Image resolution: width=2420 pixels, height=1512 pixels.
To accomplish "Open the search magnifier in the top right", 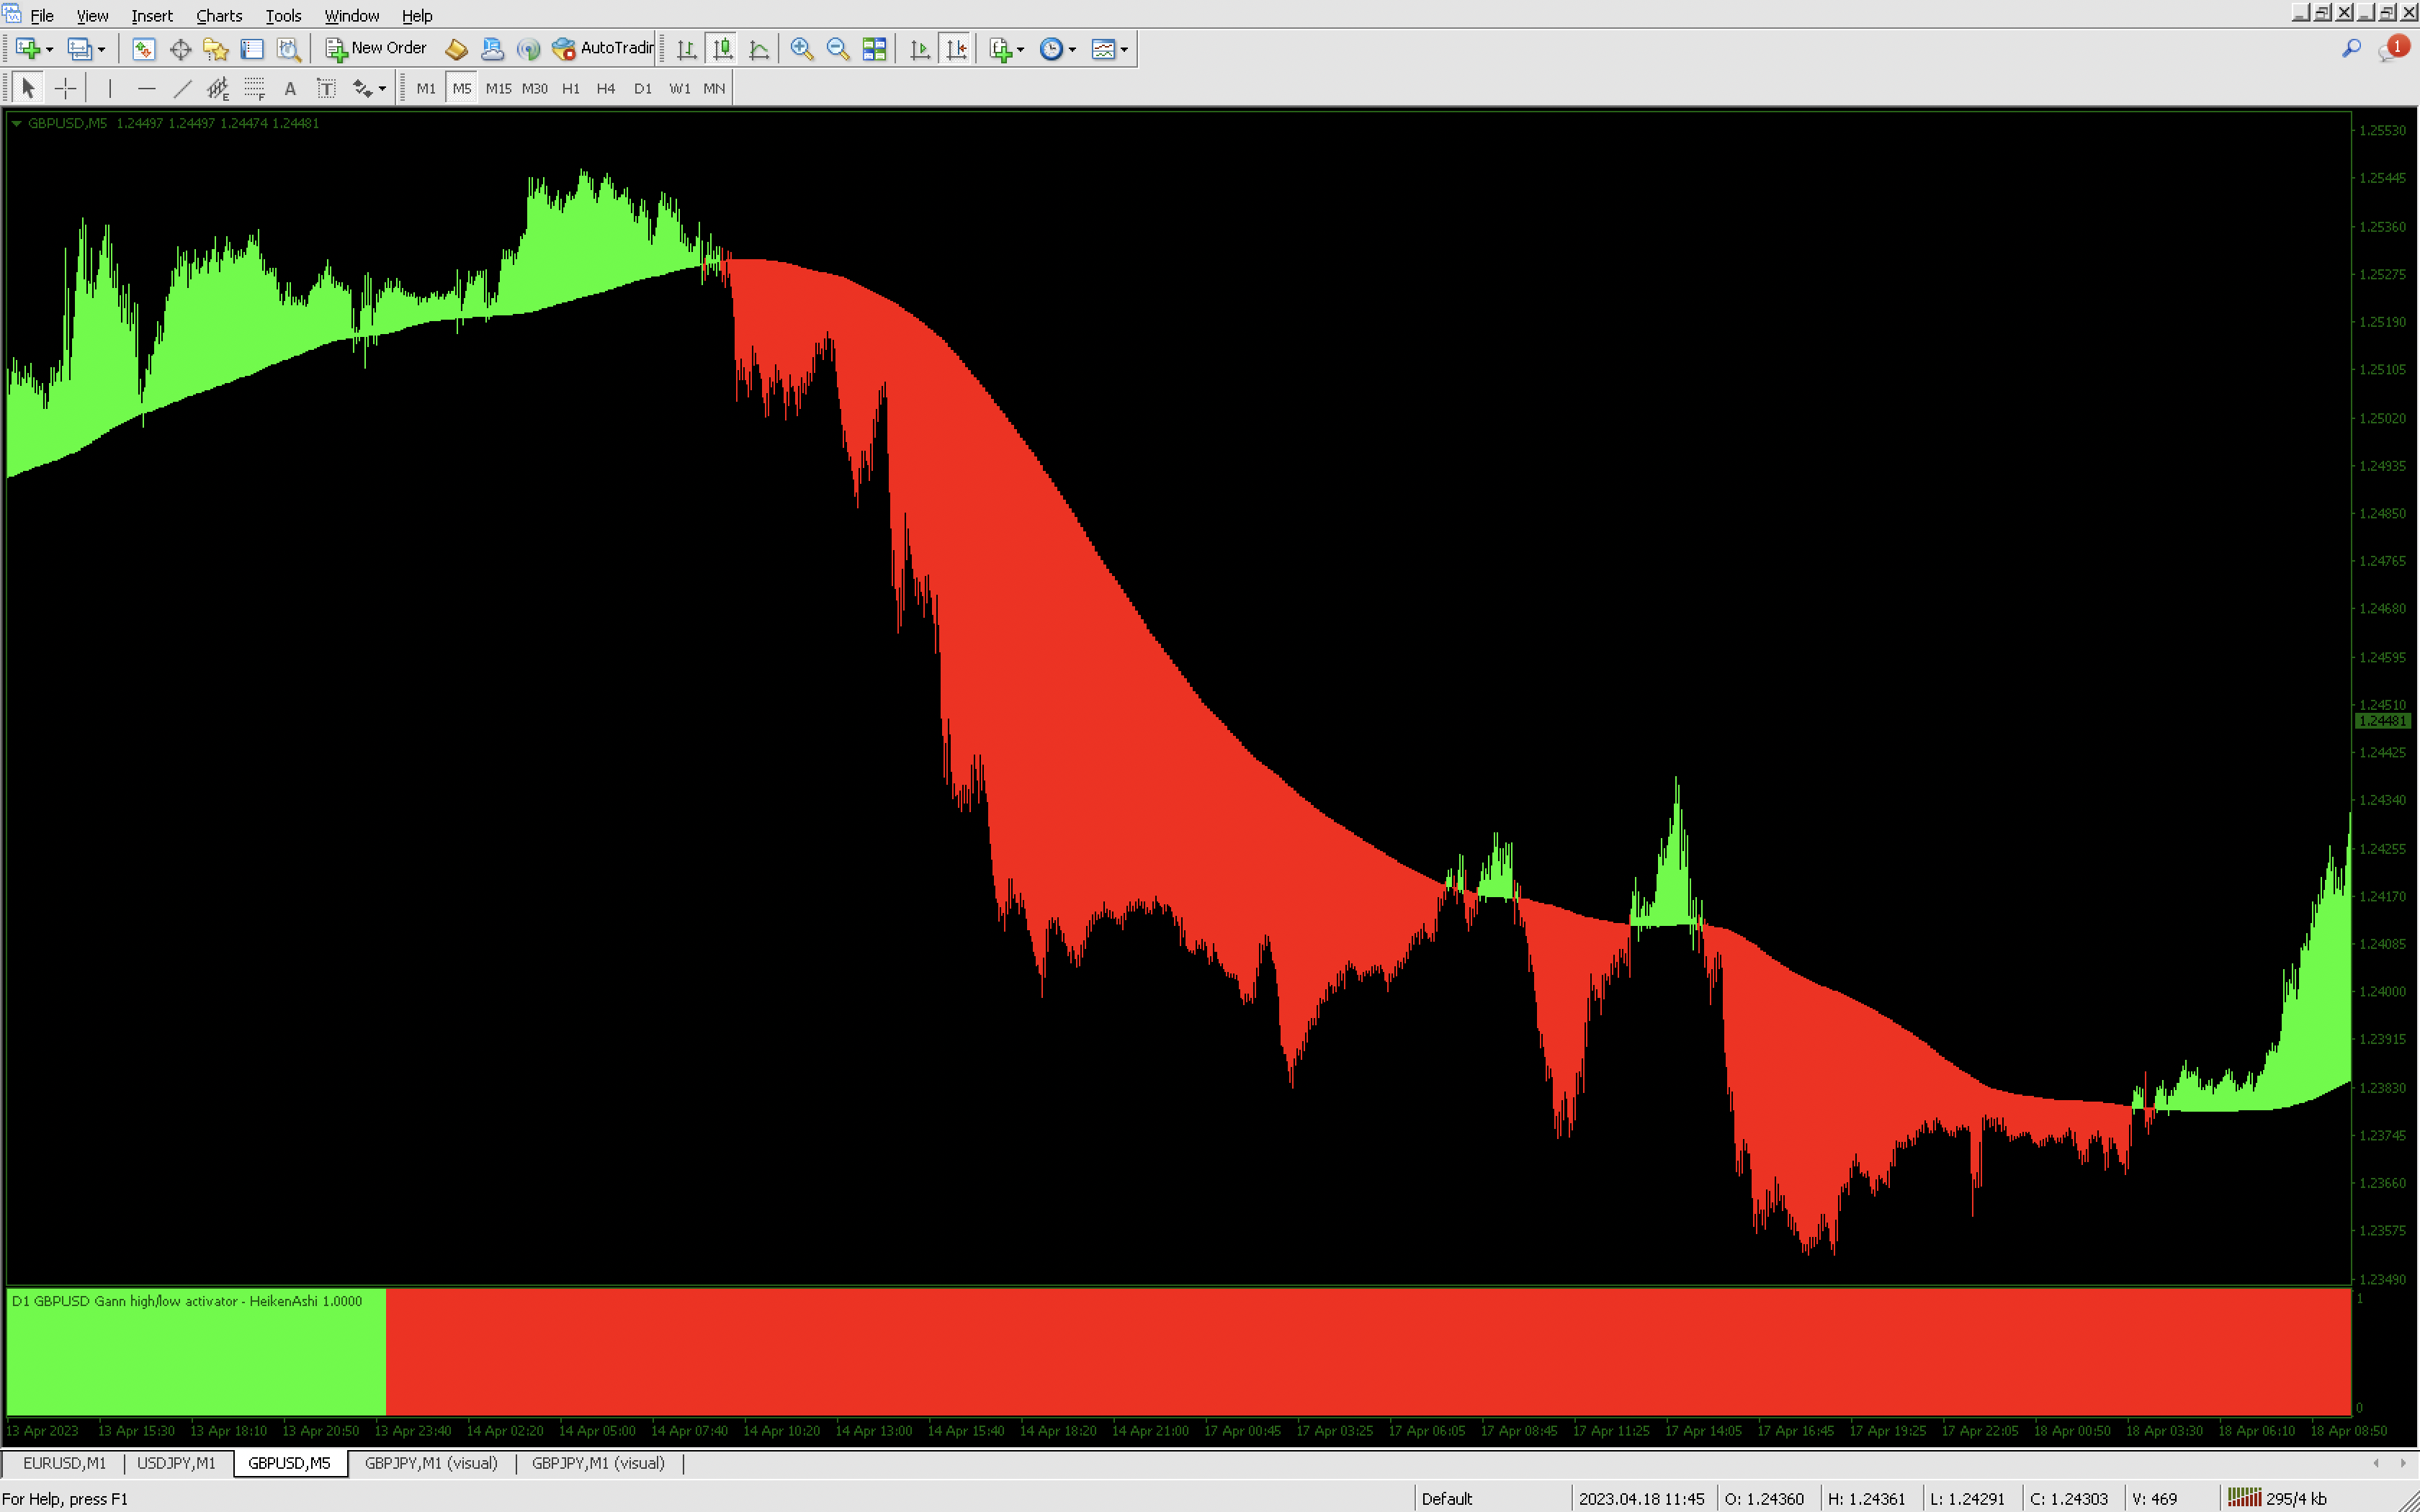I will coord(2351,48).
